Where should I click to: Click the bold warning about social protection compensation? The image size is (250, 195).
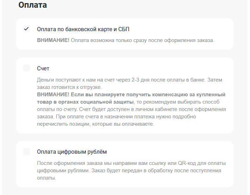tap(131, 98)
